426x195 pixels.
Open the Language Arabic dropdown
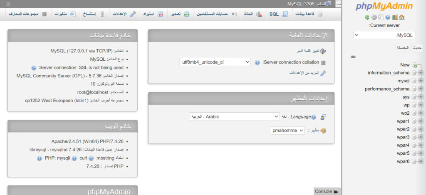pyautogui.click(x=235, y=117)
